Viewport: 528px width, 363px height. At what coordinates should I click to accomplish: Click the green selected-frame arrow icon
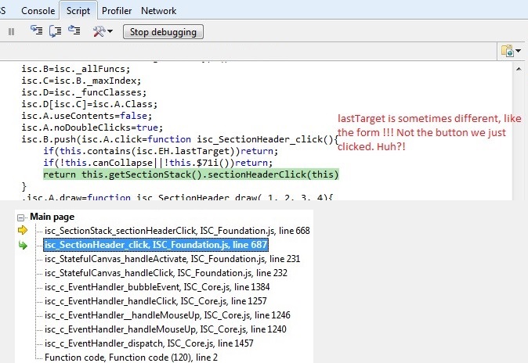(23, 245)
